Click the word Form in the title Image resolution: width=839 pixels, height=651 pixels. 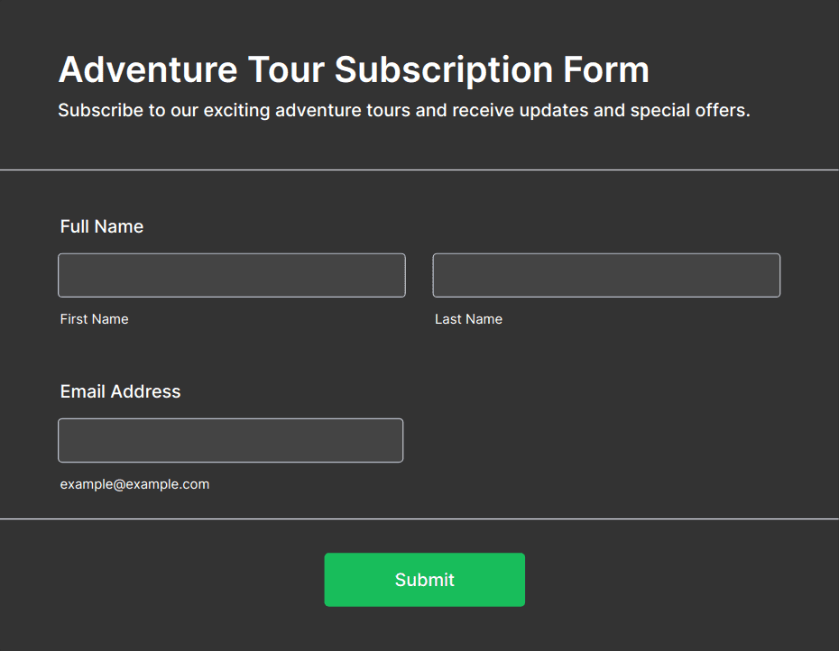tap(606, 69)
